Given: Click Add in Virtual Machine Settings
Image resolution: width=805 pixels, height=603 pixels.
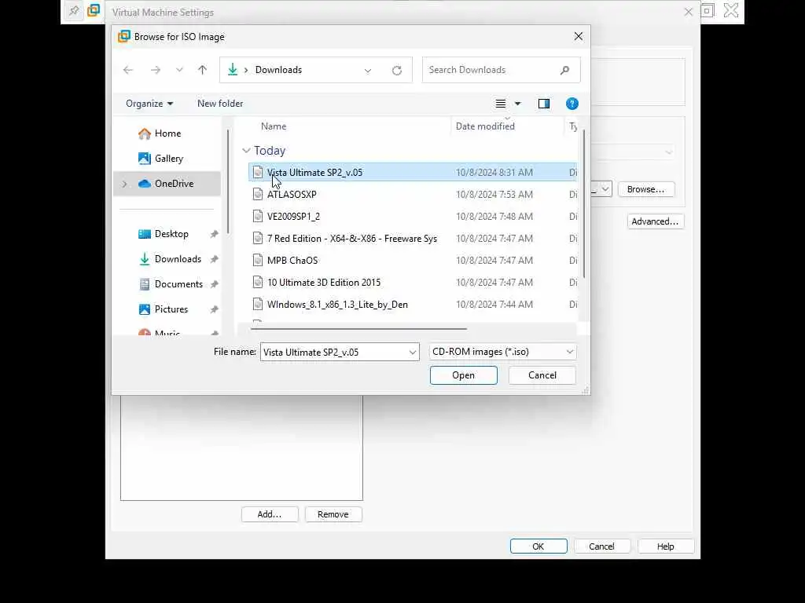Looking at the screenshot, I should click(270, 514).
